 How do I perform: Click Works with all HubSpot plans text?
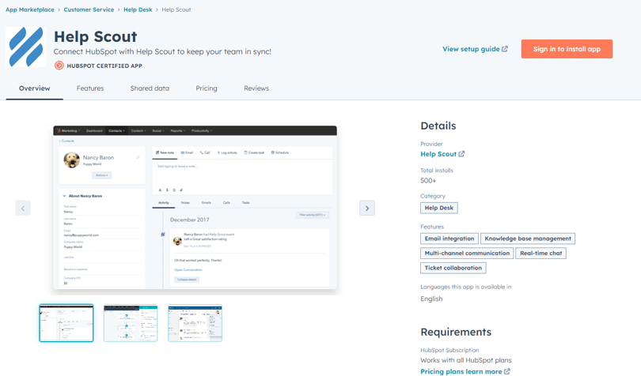point(465,360)
